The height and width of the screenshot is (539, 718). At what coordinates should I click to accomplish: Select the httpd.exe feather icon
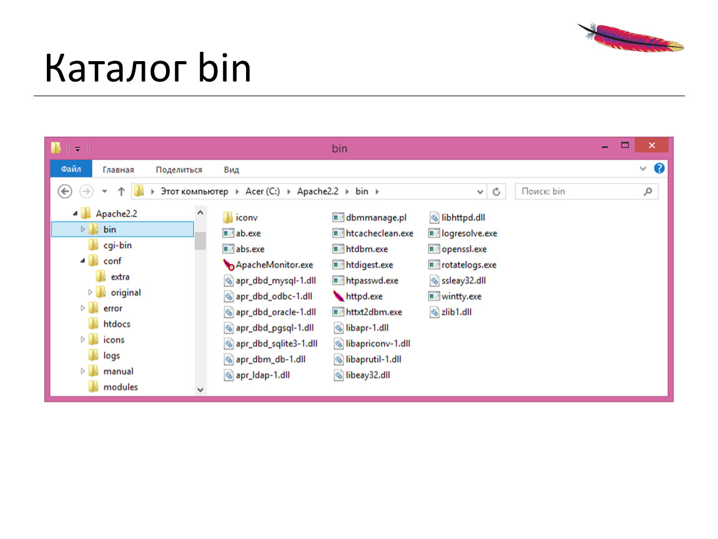pyautogui.click(x=338, y=296)
